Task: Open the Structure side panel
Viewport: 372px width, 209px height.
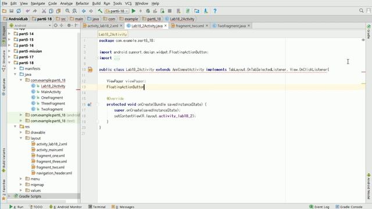Action: (x=3, y=60)
